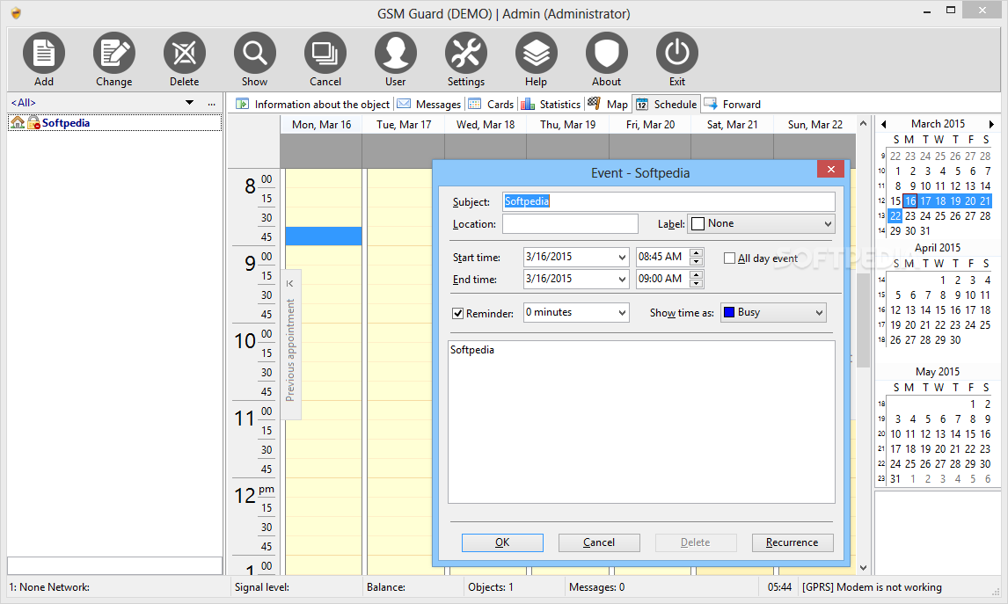Switch to the Map tab

(x=608, y=104)
